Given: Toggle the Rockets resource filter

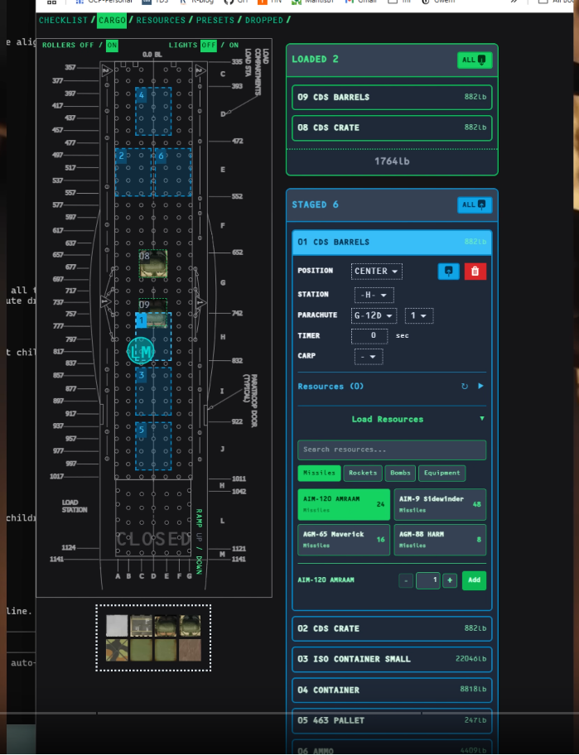Looking at the screenshot, I should [x=363, y=473].
